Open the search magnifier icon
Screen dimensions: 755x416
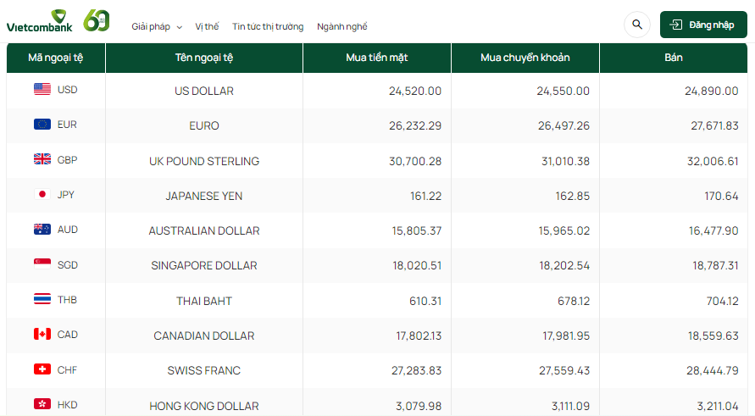point(637,25)
